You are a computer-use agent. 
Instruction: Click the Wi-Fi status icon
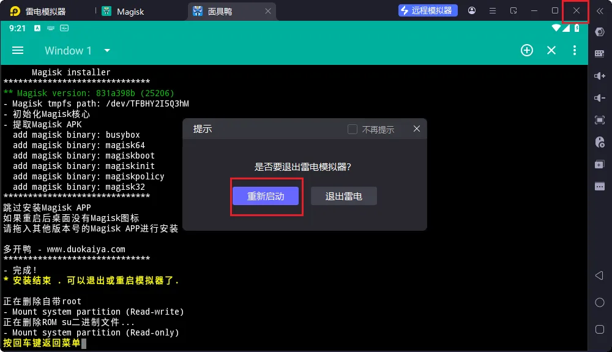pos(556,28)
